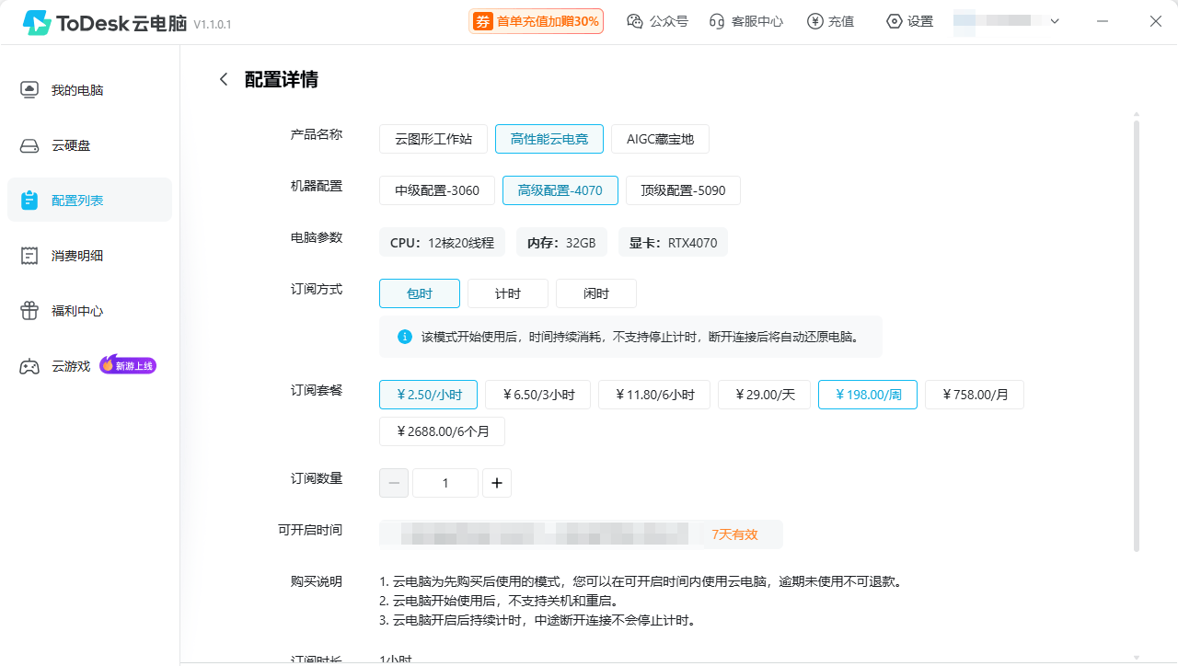Click the 我的电脑 monitor icon
This screenshot has width=1178, height=666.
29,90
